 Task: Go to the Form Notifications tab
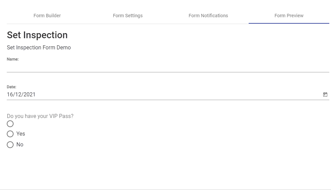click(x=208, y=16)
